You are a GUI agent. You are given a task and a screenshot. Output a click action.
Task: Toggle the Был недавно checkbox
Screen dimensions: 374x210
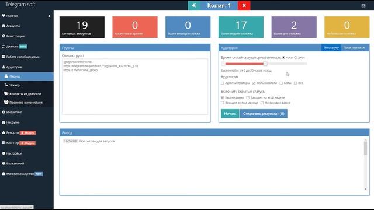tap(222, 97)
